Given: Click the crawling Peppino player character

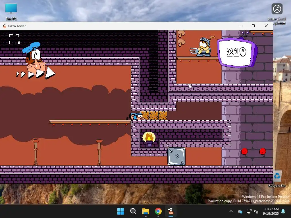Looking at the screenshot, I should (x=135, y=116).
